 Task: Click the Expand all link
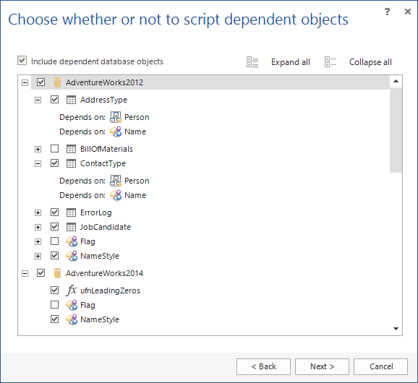point(291,62)
